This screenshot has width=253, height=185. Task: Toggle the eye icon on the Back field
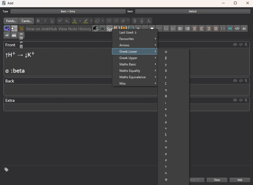235,81
